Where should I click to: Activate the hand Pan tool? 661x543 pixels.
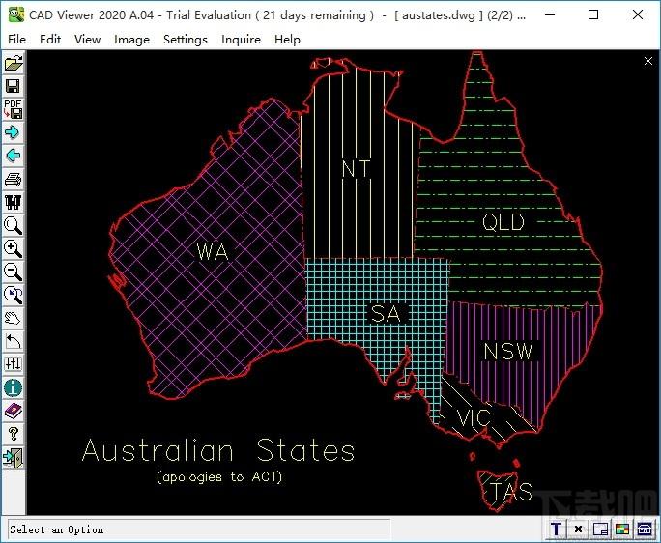(14, 318)
